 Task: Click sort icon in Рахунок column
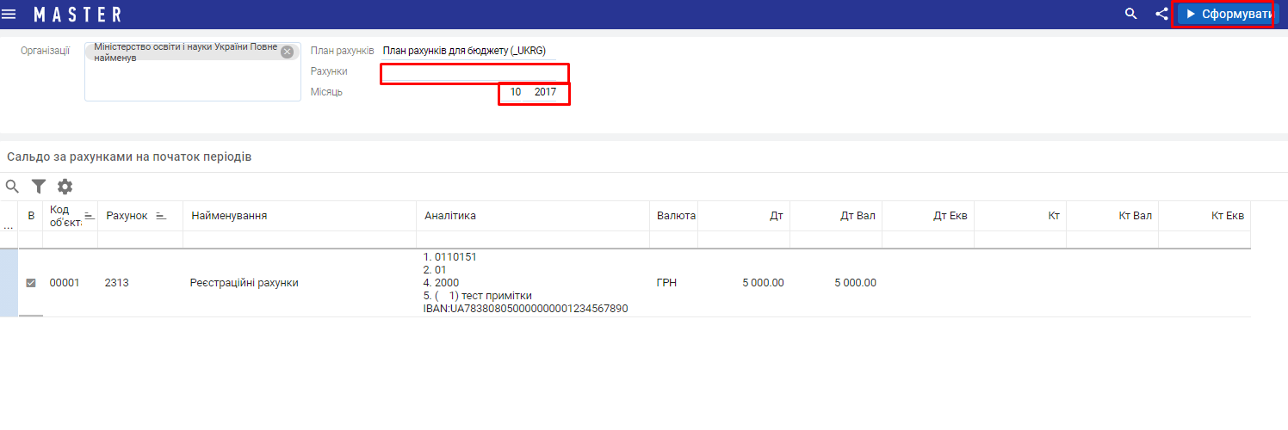[x=160, y=216]
